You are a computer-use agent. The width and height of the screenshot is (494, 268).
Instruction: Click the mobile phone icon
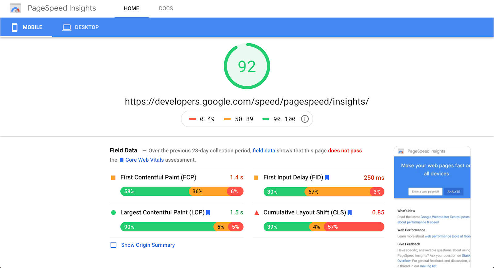click(x=15, y=27)
